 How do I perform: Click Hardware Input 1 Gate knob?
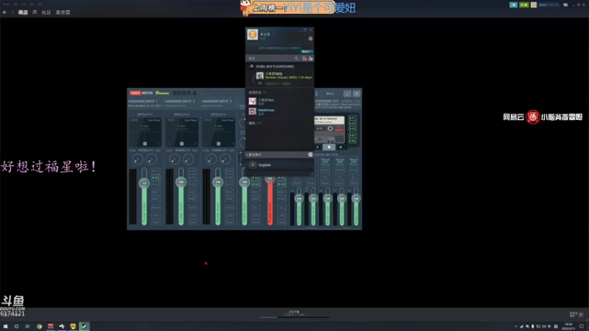[x=152, y=160]
